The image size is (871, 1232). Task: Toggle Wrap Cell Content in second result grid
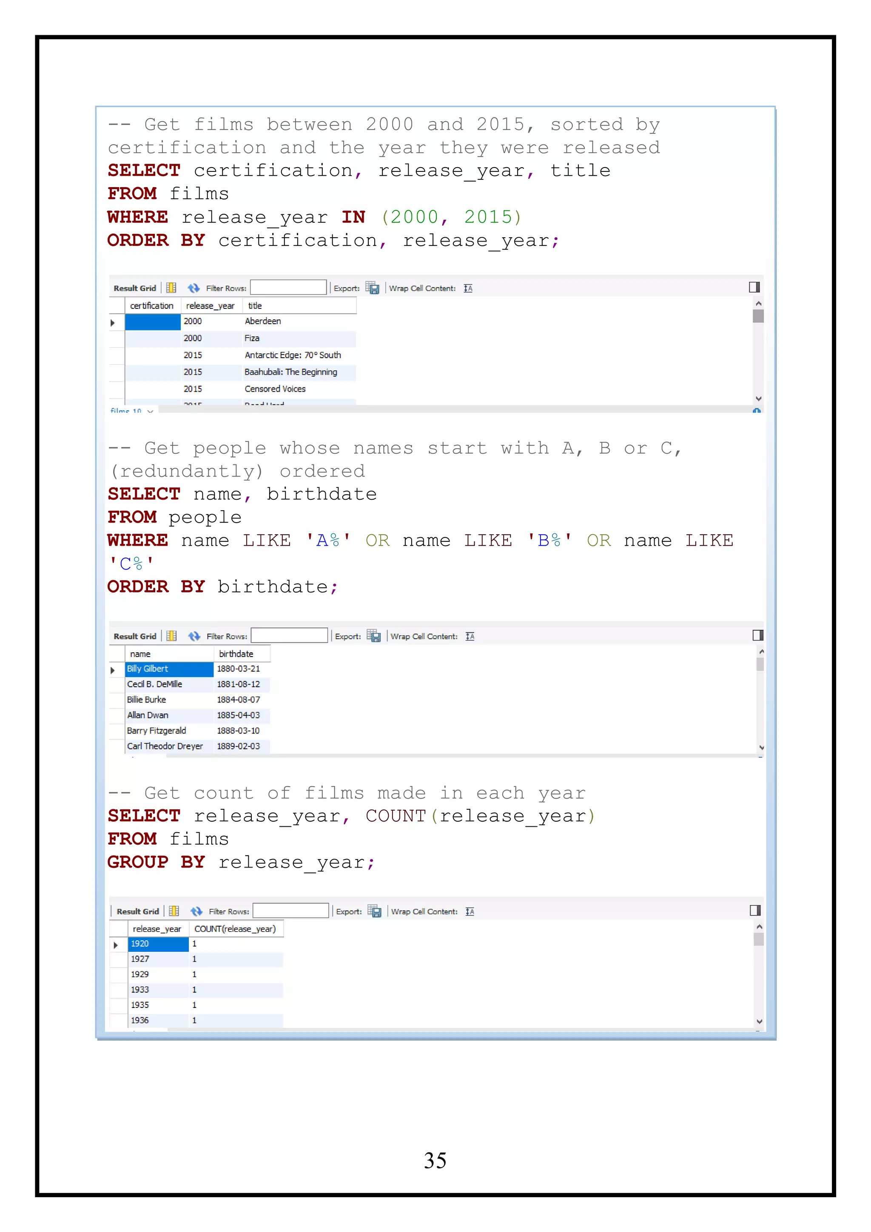coord(470,636)
